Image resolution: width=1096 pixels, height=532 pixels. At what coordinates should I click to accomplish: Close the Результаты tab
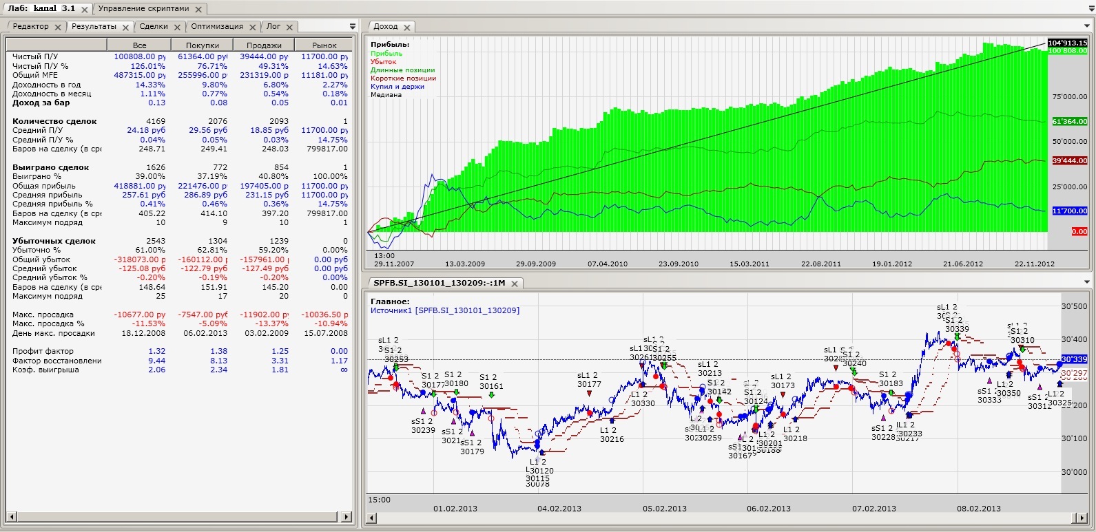click(x=125, y=28)
